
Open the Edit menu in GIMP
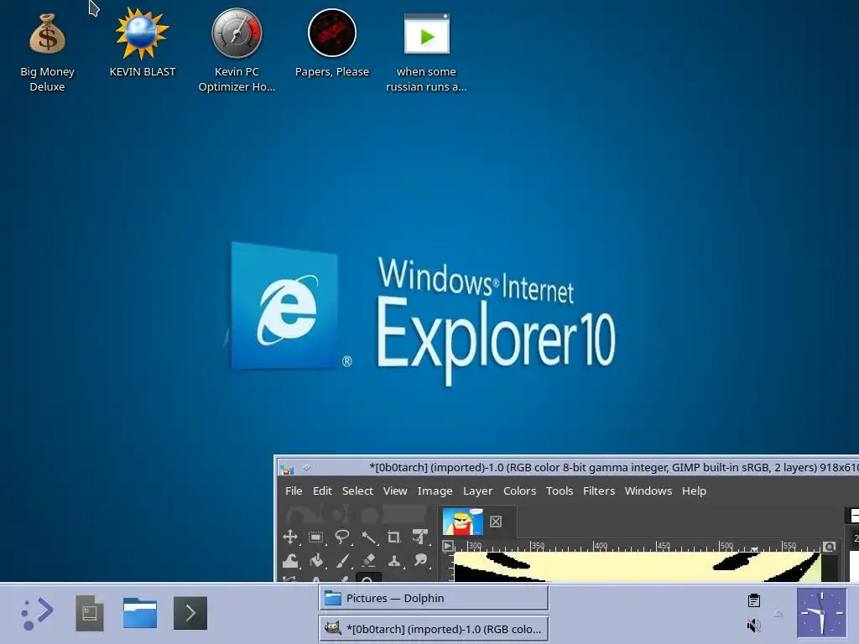pos(322,491)
